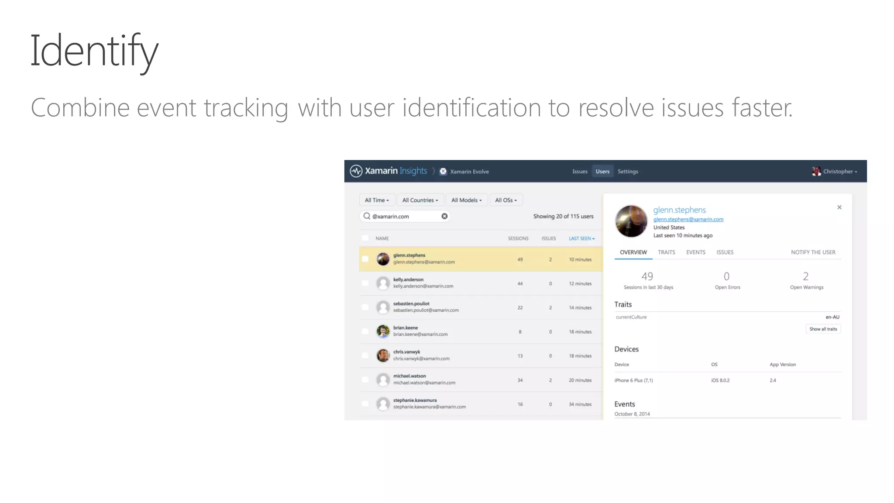Toggle the select-all users checkbox
The height and width of the screenshot is (503, 894).
tap(365, 238)
